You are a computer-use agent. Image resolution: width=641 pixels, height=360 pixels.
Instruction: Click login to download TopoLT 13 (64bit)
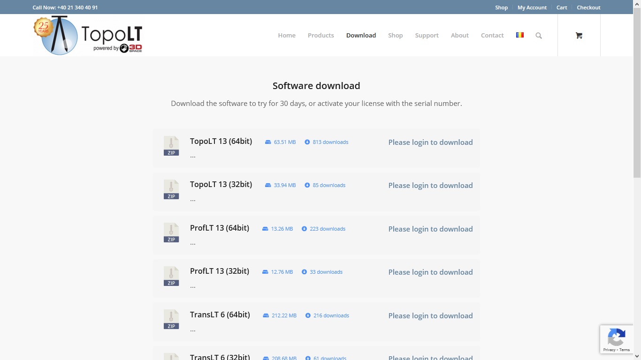point(430,142)
